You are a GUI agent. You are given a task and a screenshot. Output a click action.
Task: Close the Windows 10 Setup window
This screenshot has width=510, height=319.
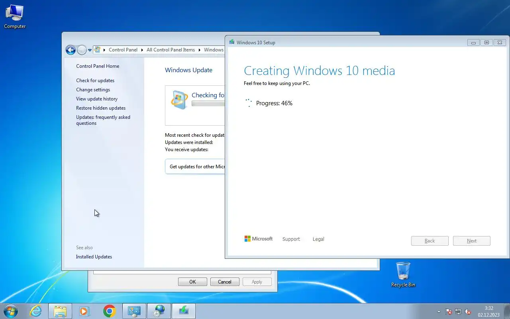500,43
